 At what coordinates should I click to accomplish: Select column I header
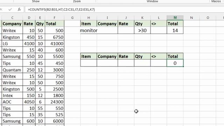tap(107, 18)
